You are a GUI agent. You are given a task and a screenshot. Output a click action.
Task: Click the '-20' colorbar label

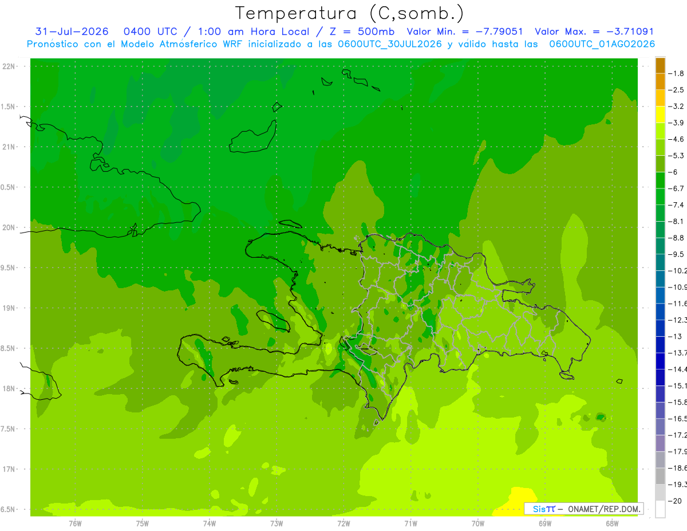tap(676, 501)
